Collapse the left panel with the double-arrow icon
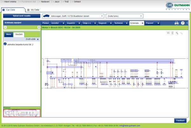The image size is (191, 128). pos(5,28)
